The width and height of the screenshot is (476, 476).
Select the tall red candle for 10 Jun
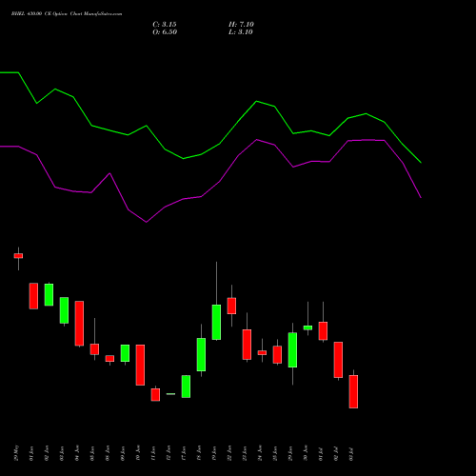click(x=140, y=365)
